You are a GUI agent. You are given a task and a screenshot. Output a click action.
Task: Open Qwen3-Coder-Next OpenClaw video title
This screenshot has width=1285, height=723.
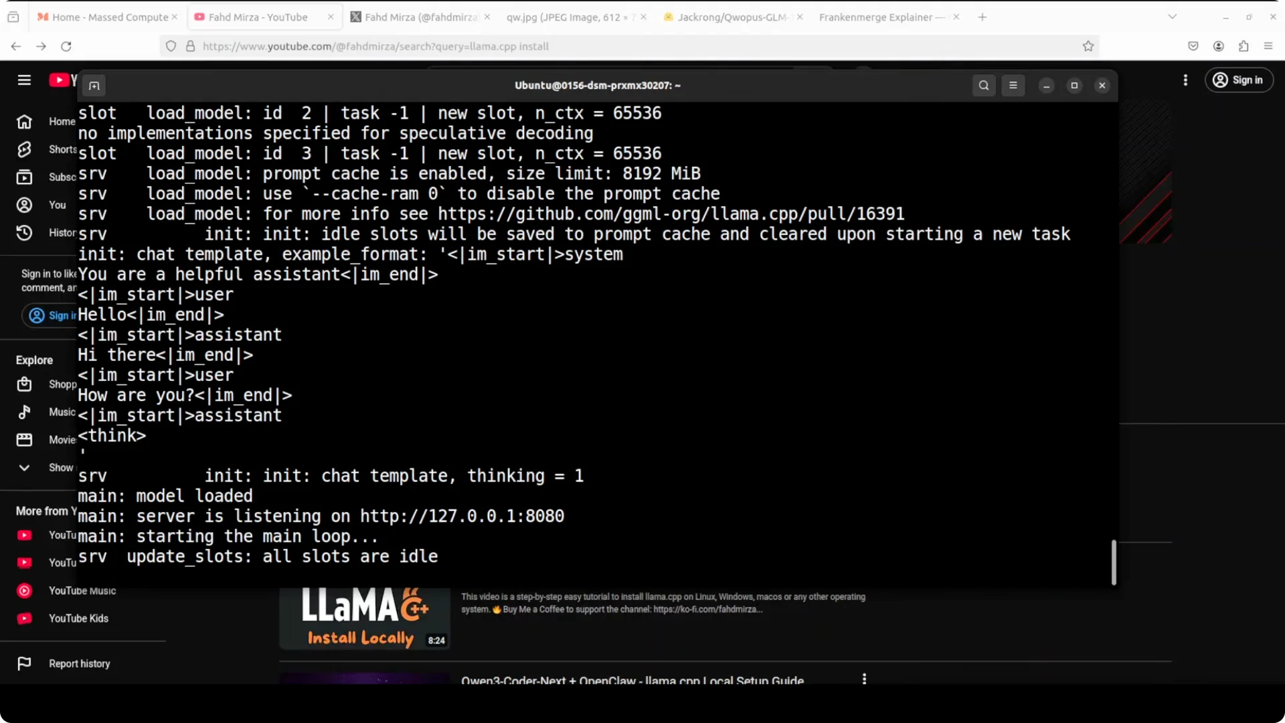click(x=632, y=680)
